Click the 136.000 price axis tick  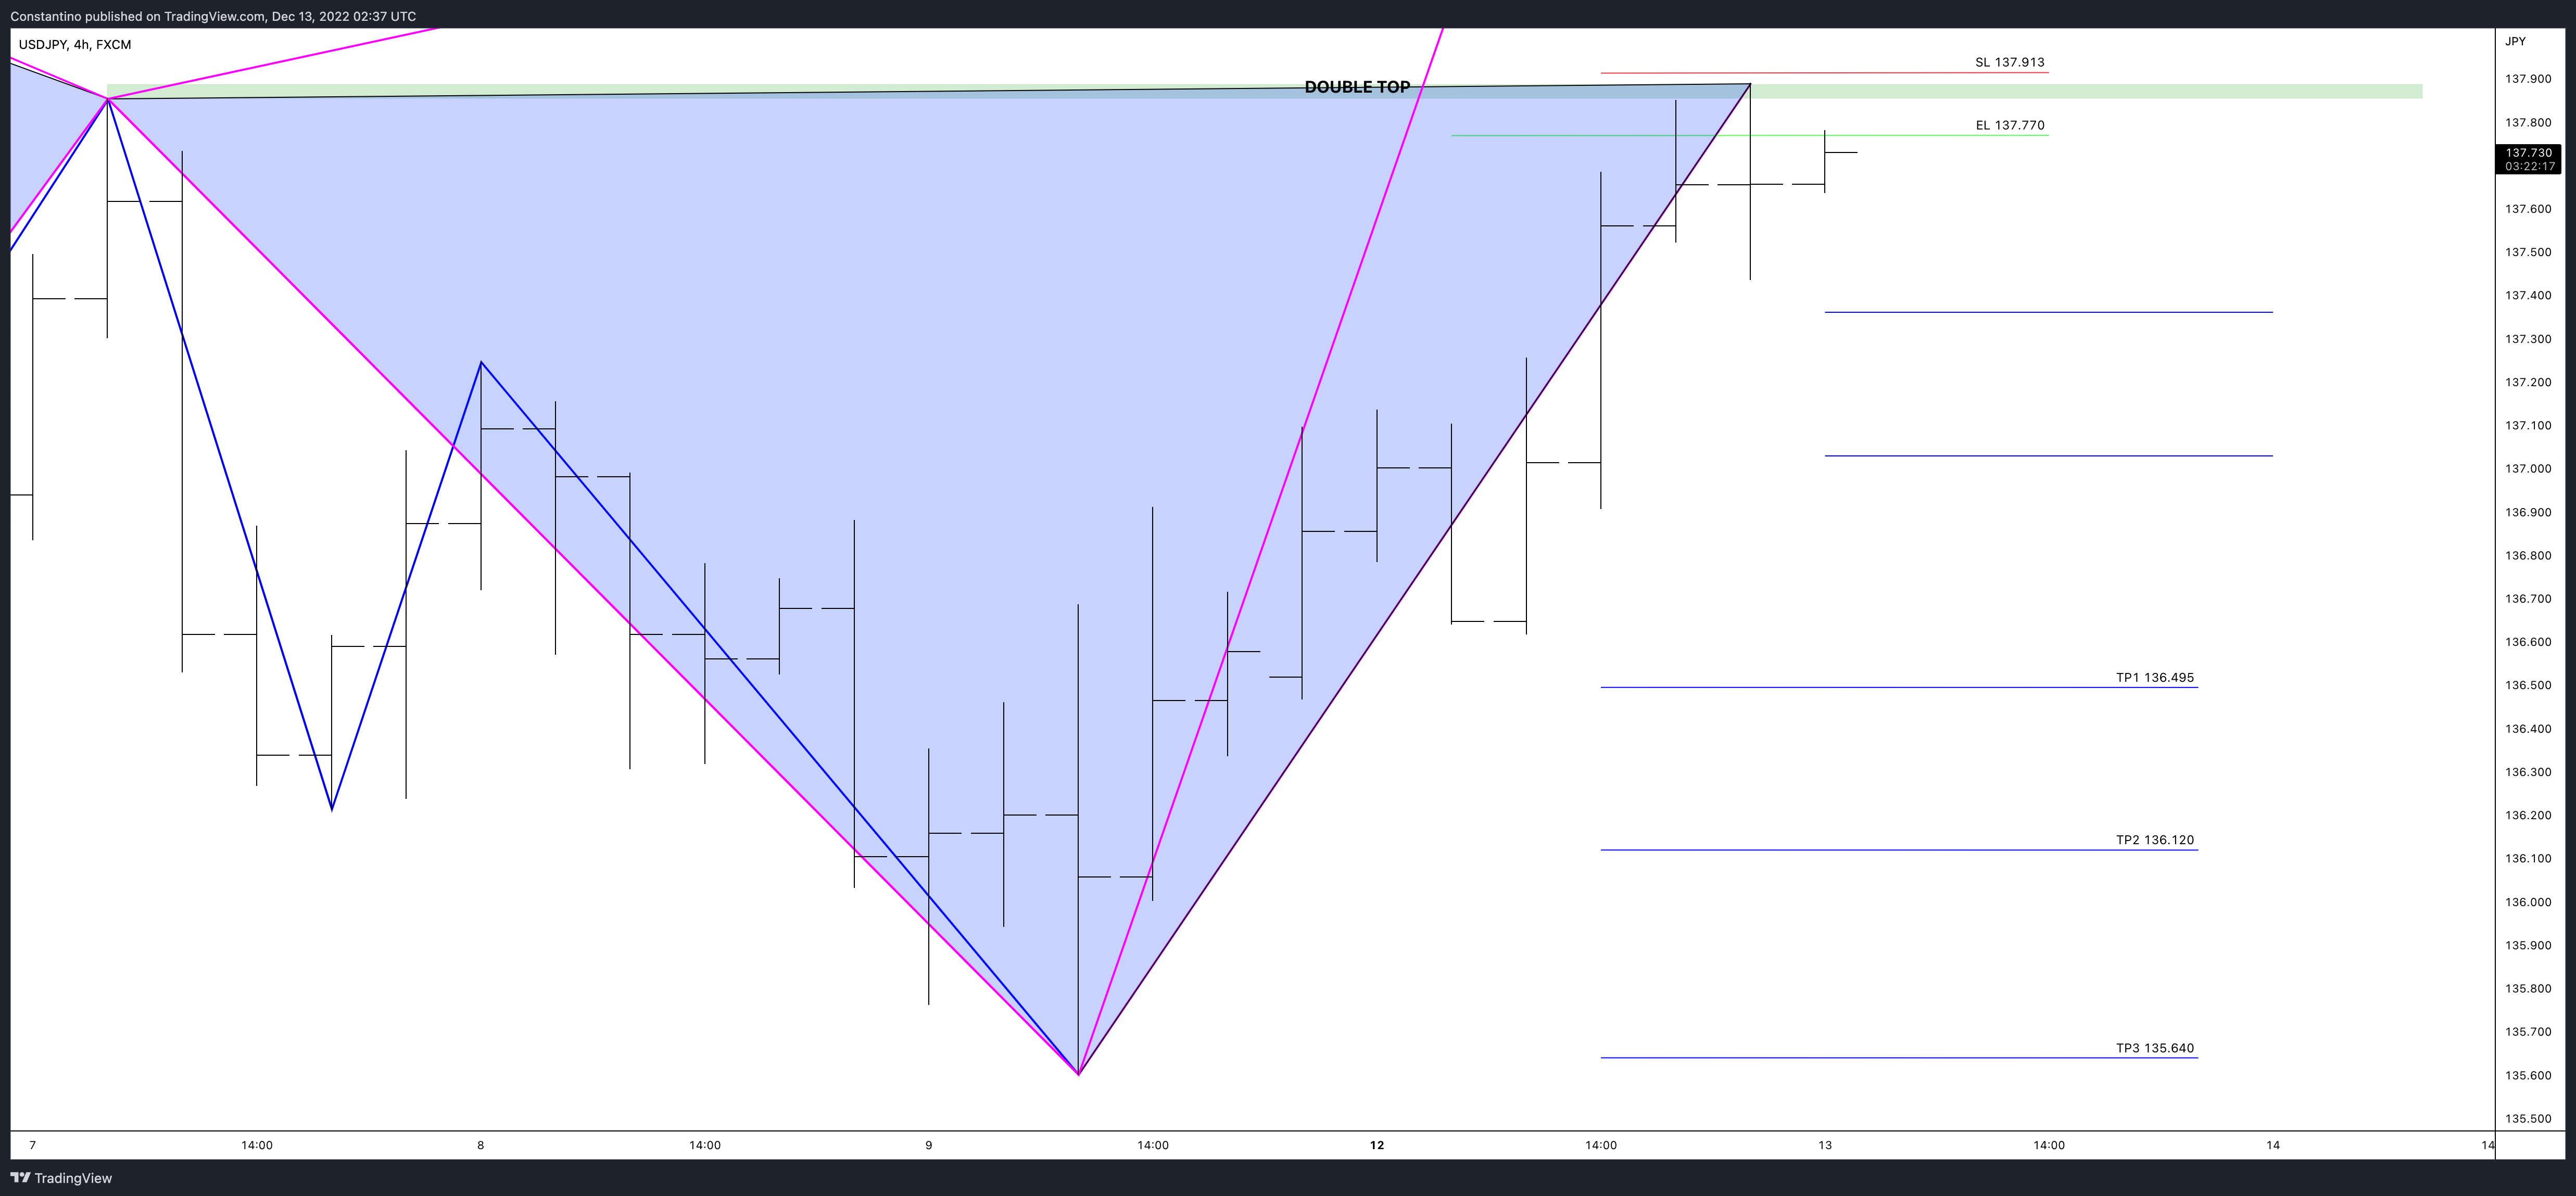point(2527,902)
